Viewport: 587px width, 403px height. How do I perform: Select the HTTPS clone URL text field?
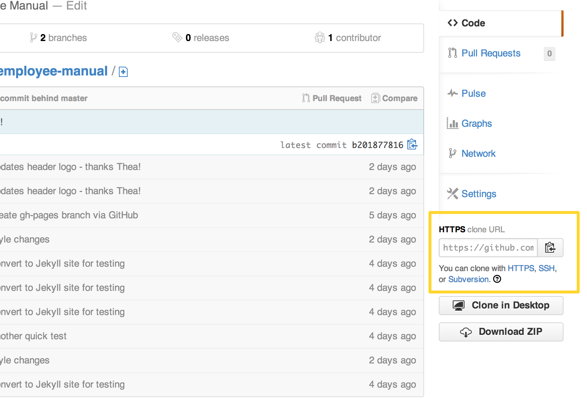(488, 248)
